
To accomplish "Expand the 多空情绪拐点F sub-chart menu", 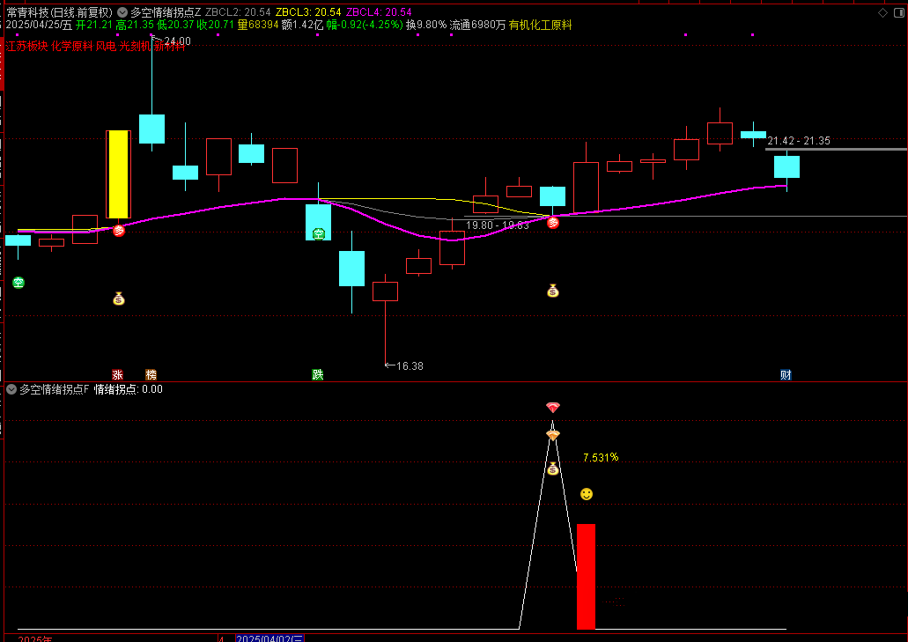I will click(11, 388).
